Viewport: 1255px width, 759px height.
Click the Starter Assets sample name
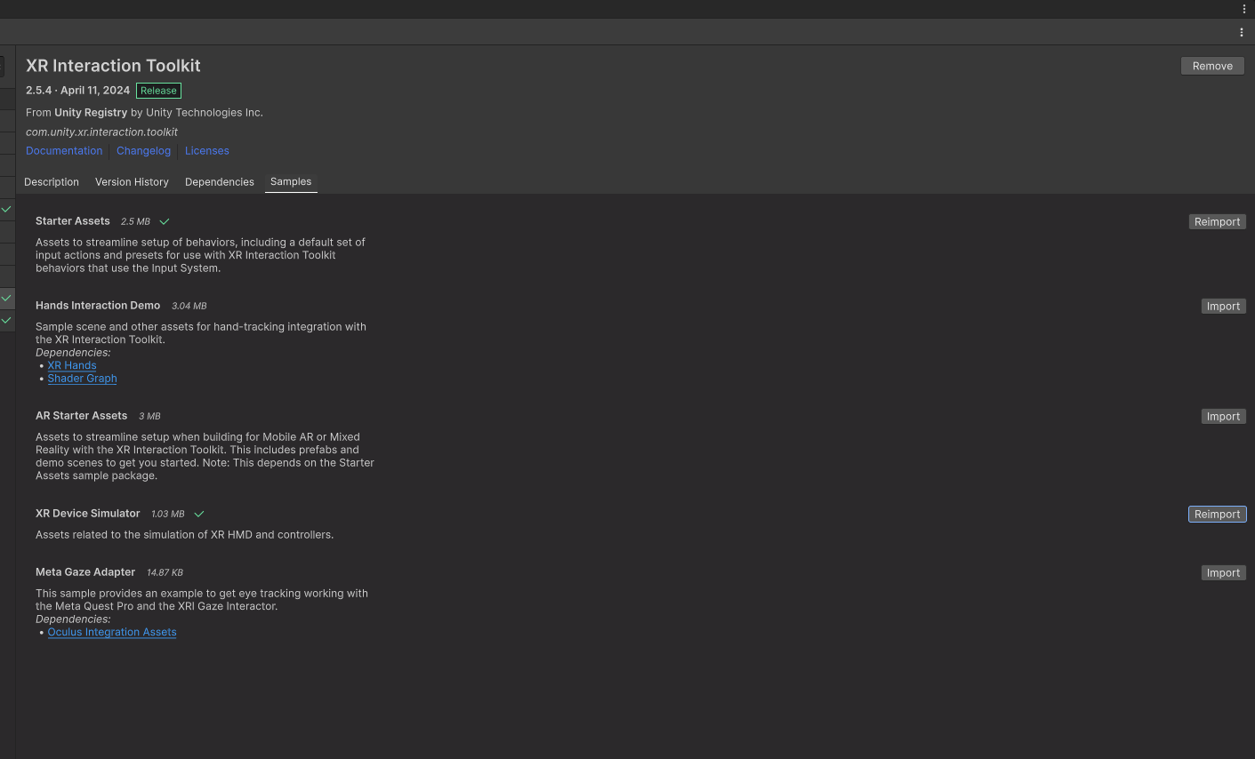tap(73, 221)
